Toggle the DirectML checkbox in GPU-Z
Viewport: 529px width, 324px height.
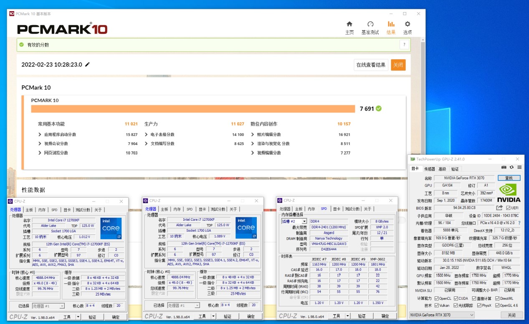coord(497,298)
